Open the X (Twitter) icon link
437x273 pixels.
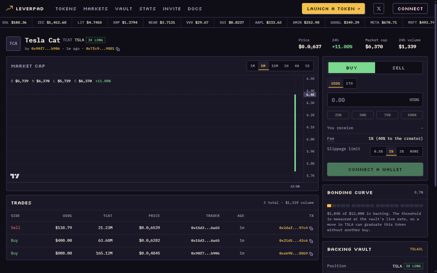378,8
